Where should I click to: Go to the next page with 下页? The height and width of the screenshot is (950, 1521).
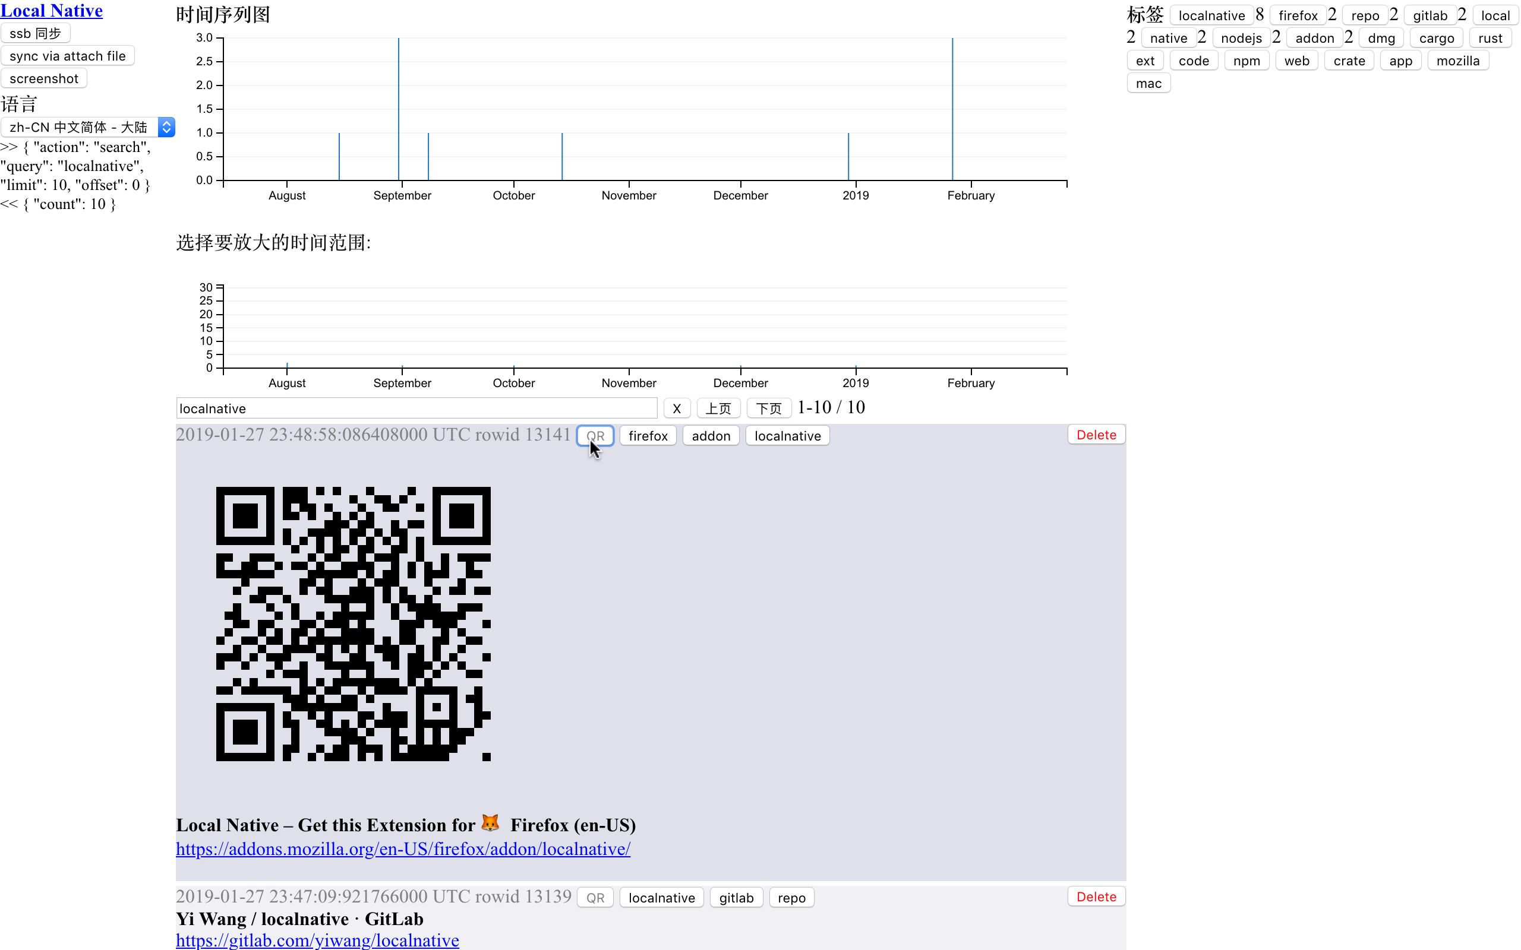768,408
